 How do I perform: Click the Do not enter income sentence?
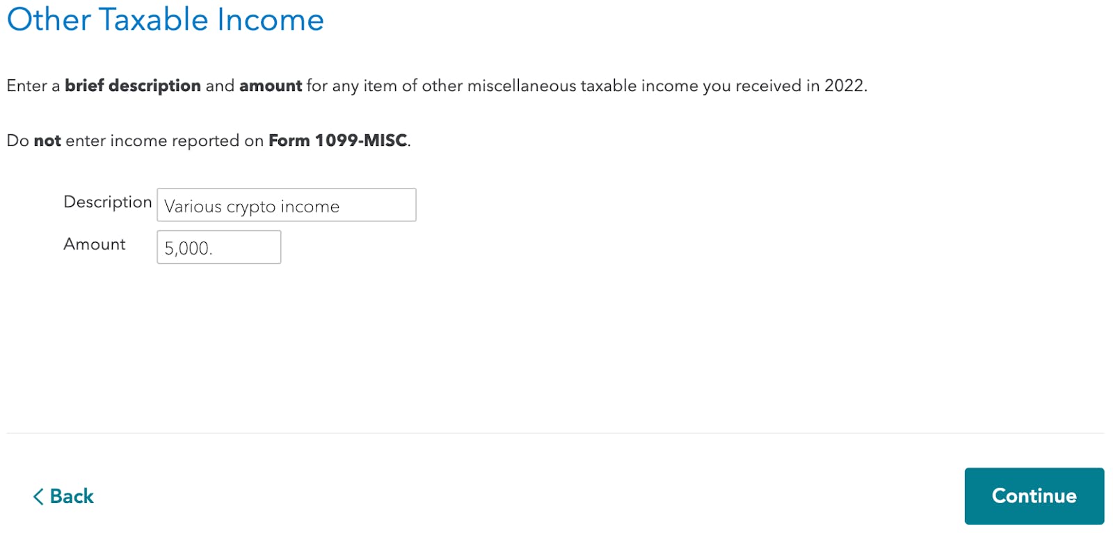pyautogui.click(x=208, y=141)
